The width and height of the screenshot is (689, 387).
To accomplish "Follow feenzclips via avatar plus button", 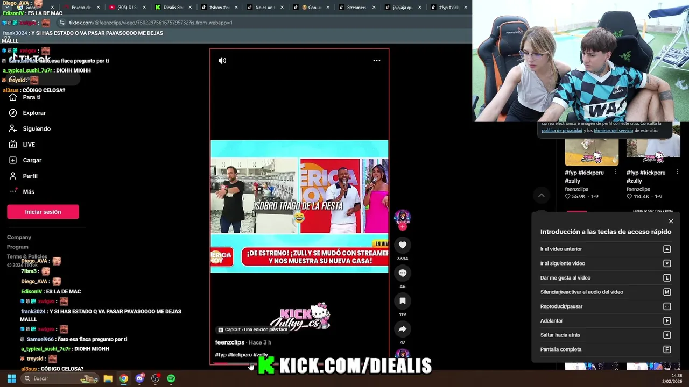I will (402, 227).
